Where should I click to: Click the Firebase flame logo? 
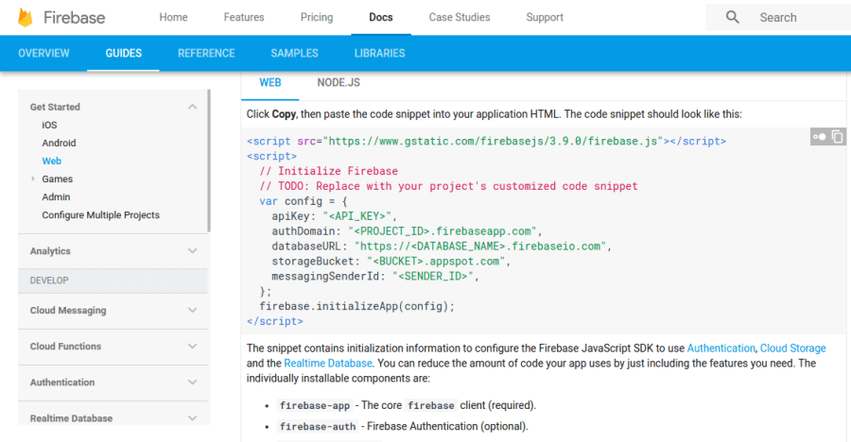(x=25, y=17)
